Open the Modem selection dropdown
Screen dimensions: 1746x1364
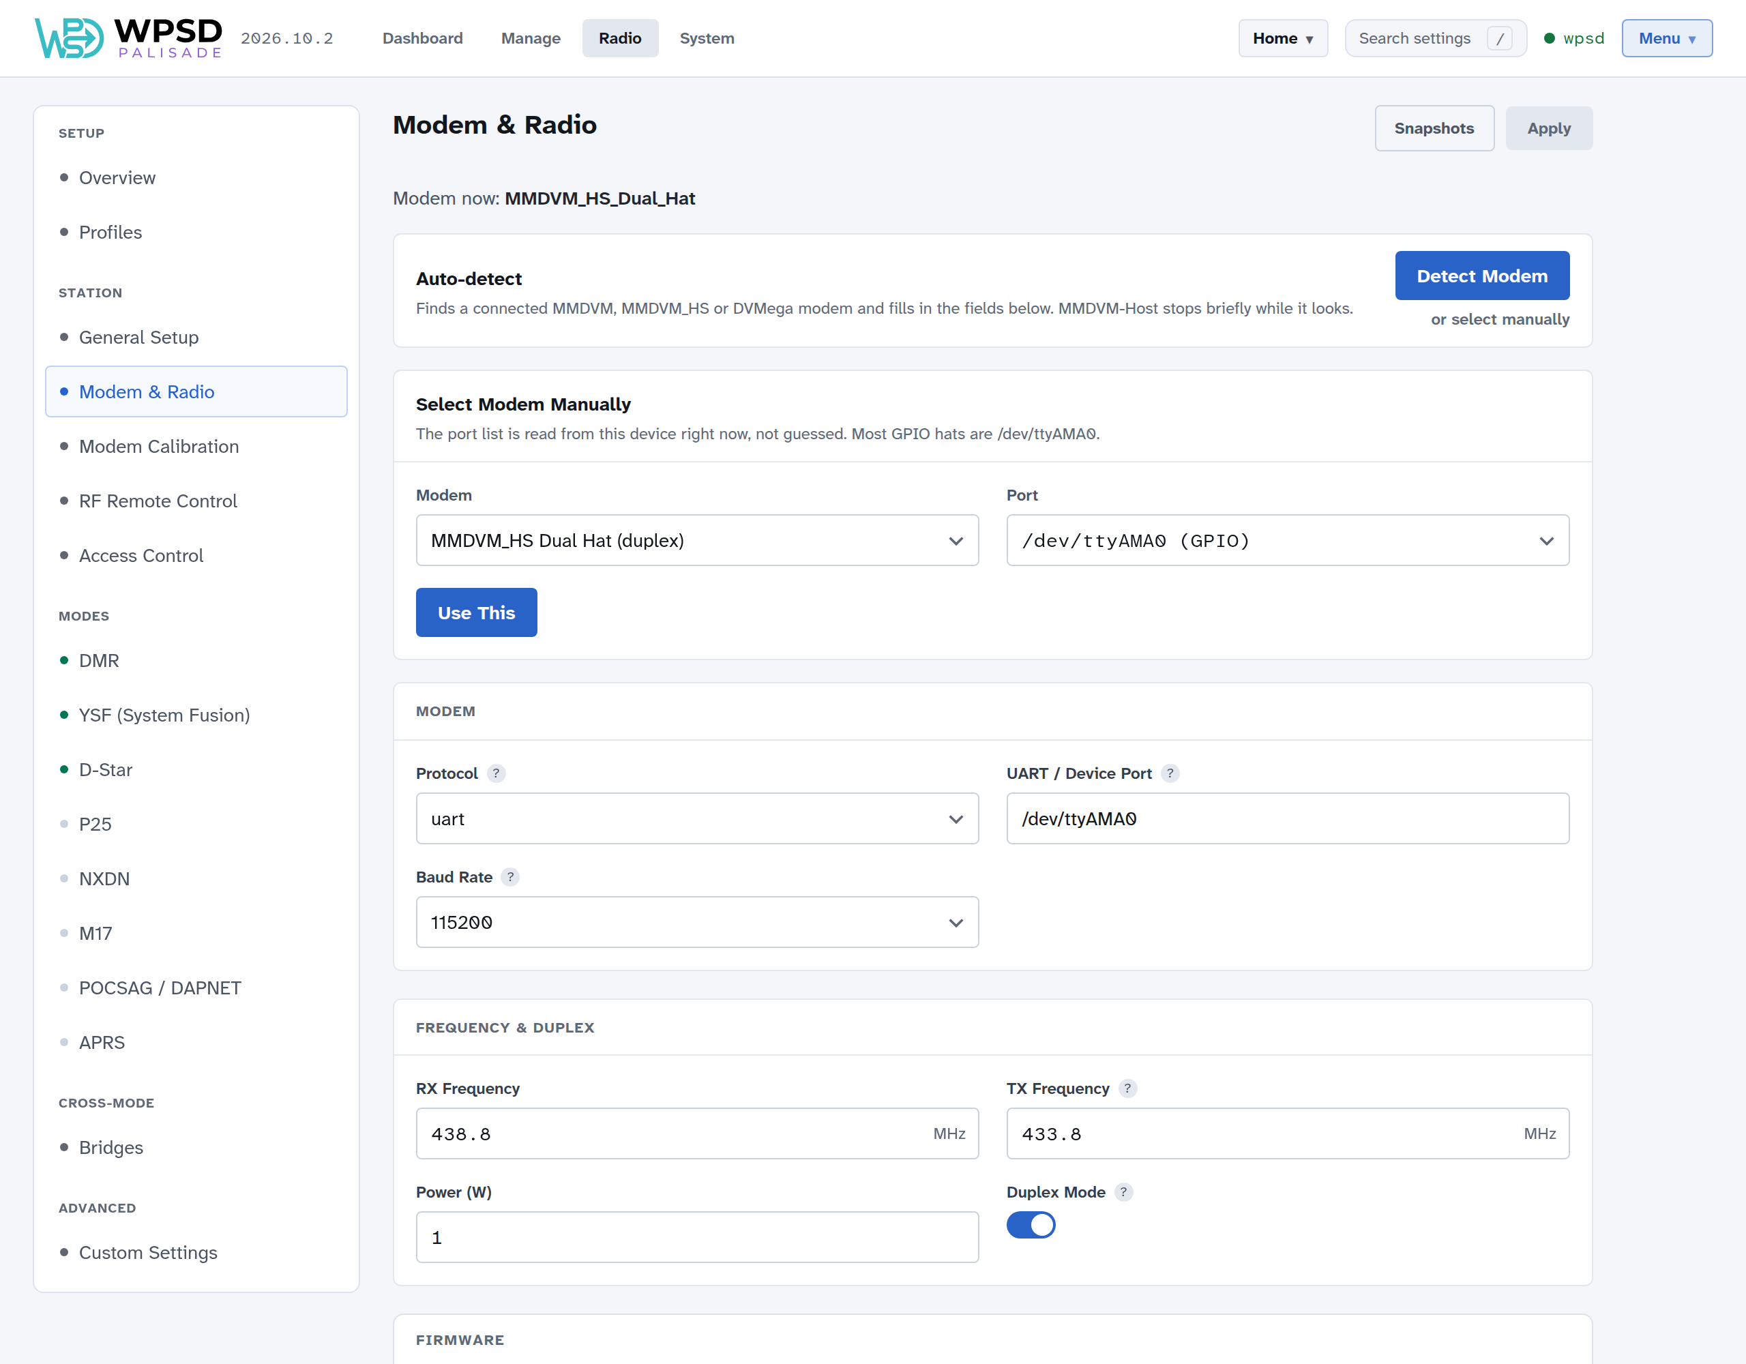click(x=697, y=540)
